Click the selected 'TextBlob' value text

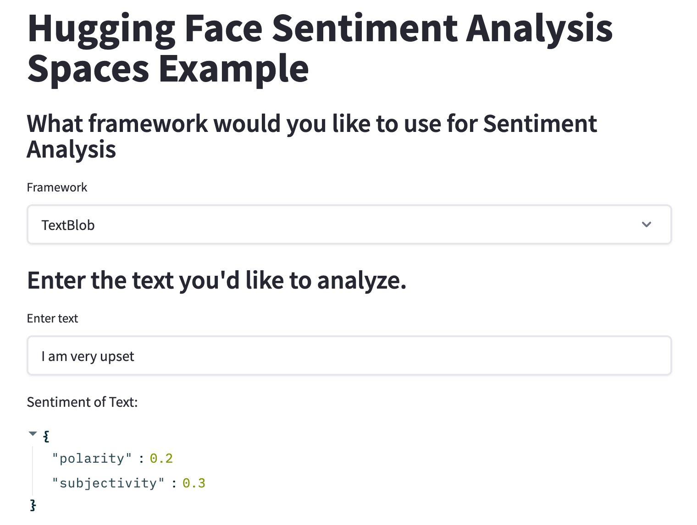click(x=68, y=225)
